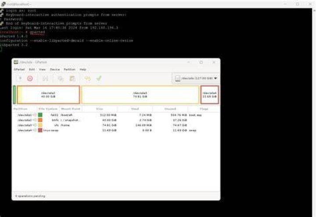Click the "0 operations pending" status bar text

pos(30,196)
